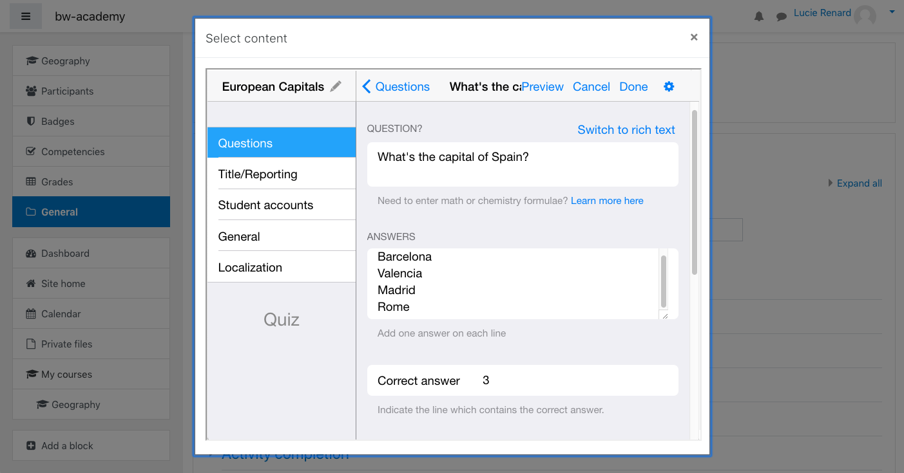Viewport: 904px width, 473px height.
Task: Open the blue gear settings icon
Action: click(669, 87)
